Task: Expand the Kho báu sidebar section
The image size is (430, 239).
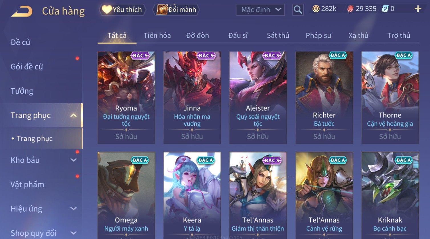Action: 73,160
